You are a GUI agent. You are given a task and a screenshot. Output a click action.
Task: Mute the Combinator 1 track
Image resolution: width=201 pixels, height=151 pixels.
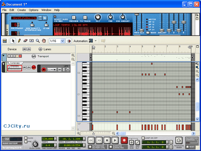point(25,67)
